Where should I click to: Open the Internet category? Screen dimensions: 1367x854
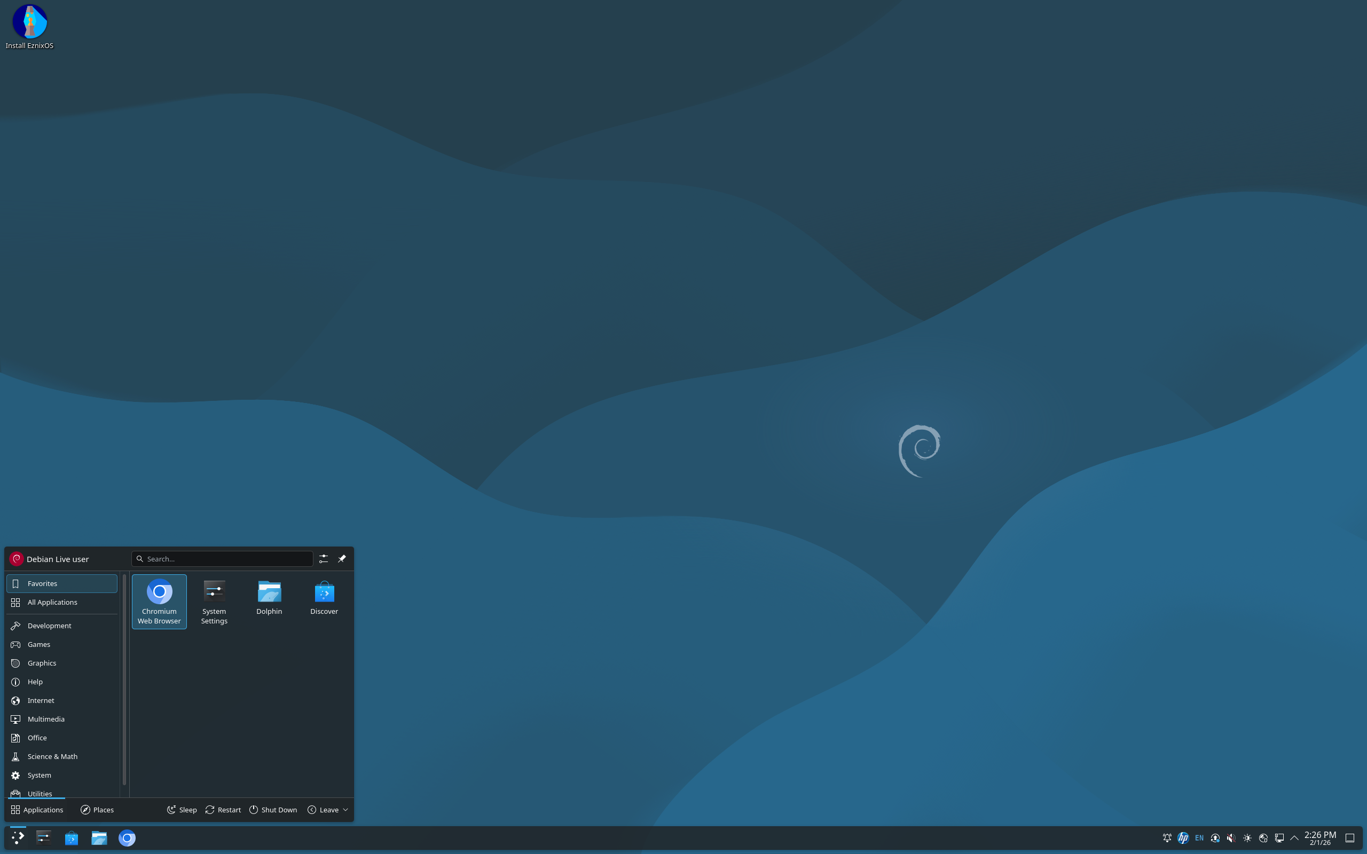[x=61, y=700]
